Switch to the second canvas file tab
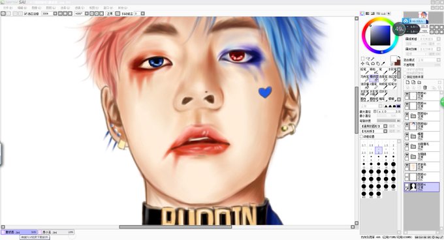This screenshot has height=240, width=444. click(55, 232)
